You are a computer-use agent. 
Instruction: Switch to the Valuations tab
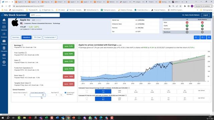pyautogui.click(x=26, y=37)
